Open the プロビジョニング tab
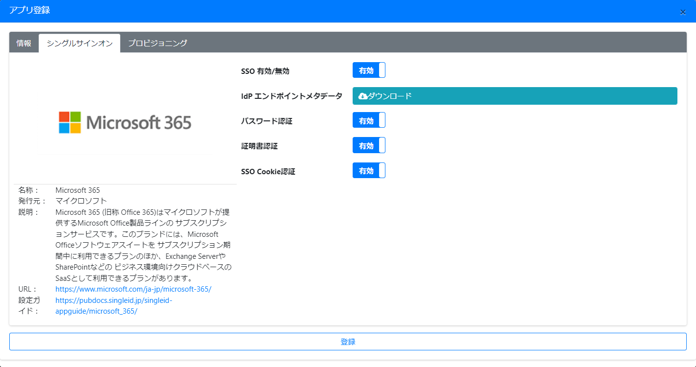The height and width of the screenshot is (367, 696). click(157, 43)
